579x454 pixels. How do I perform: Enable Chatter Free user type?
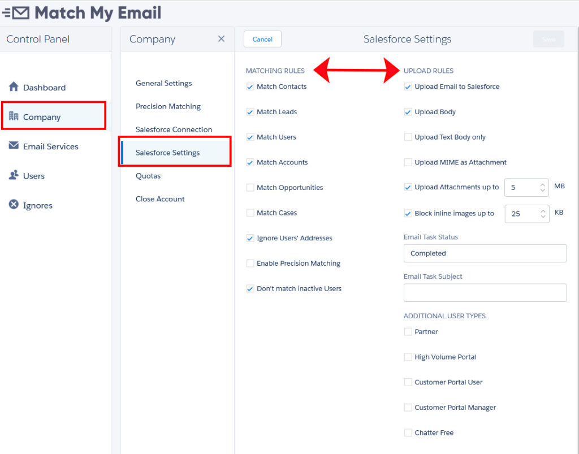(x=408, y=433)
